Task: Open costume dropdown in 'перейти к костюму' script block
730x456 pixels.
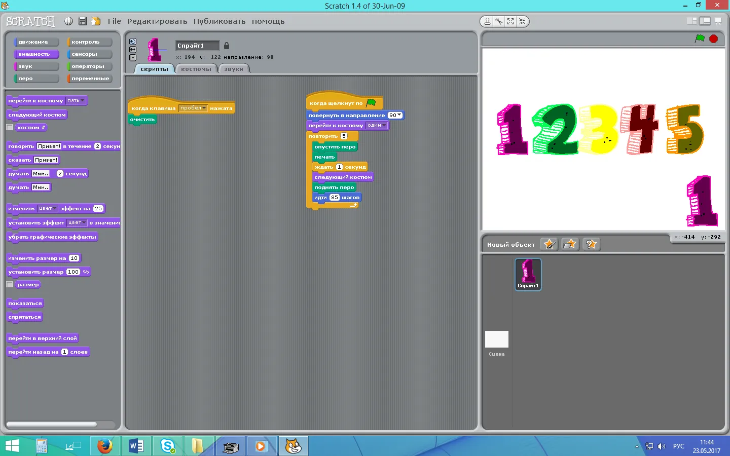Action: point(384,126)
